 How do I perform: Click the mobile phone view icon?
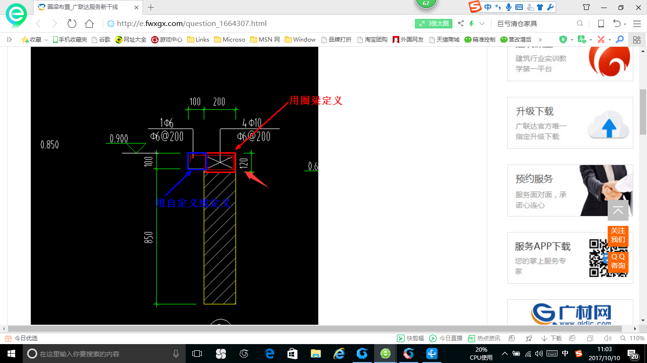click(601, 24)
